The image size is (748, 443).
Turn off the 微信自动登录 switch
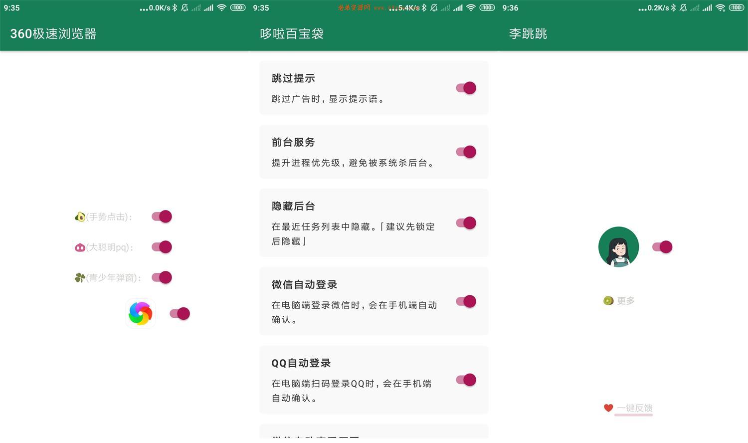pos(466,301)
